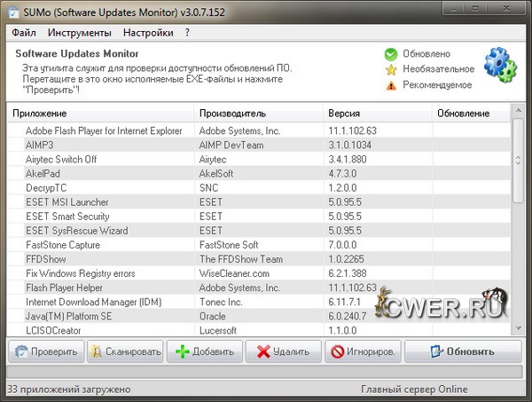This screenshot has height=402, width=532.
Task: Select the Internet Download Manager (IDM) row
Action: 259,302
